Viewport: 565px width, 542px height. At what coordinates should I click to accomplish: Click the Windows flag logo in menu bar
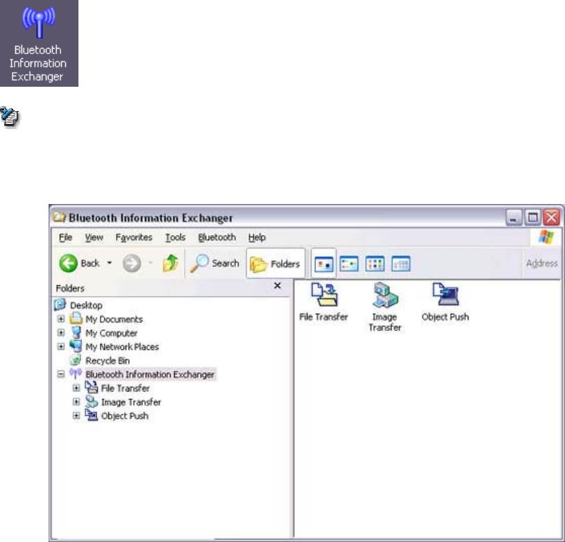click(546, 237)
